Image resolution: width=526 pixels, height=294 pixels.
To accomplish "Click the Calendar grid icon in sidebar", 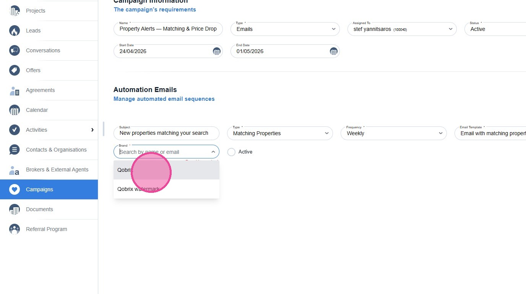I will click(15, 110).
